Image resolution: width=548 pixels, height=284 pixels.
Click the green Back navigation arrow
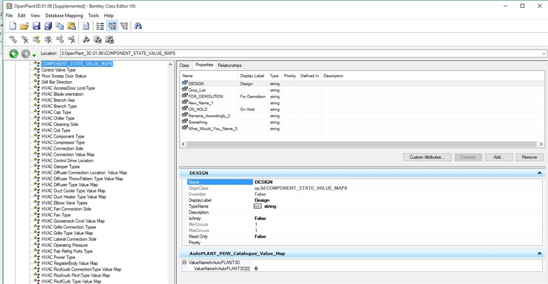(13, 54)
